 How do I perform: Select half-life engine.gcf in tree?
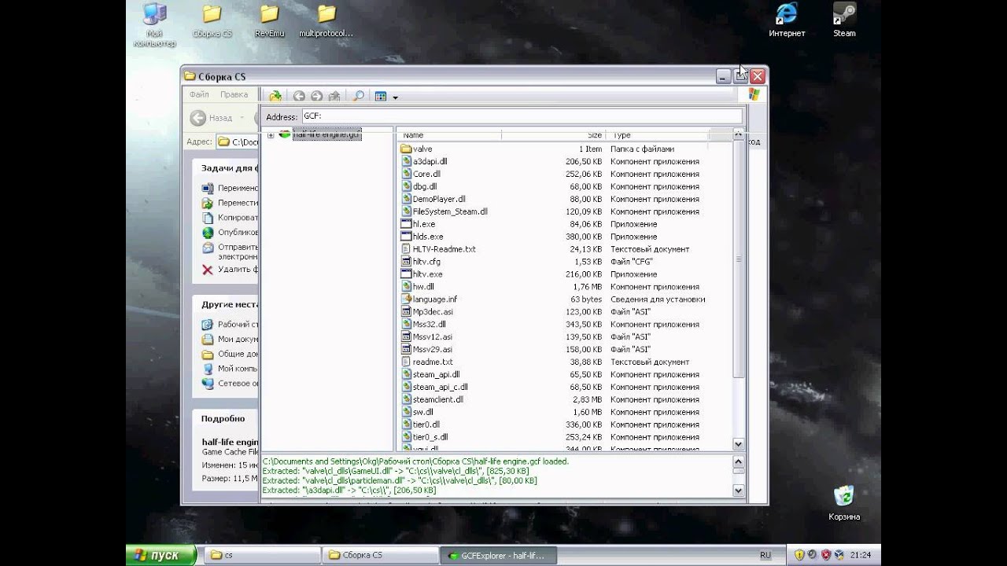click(326, 134)
